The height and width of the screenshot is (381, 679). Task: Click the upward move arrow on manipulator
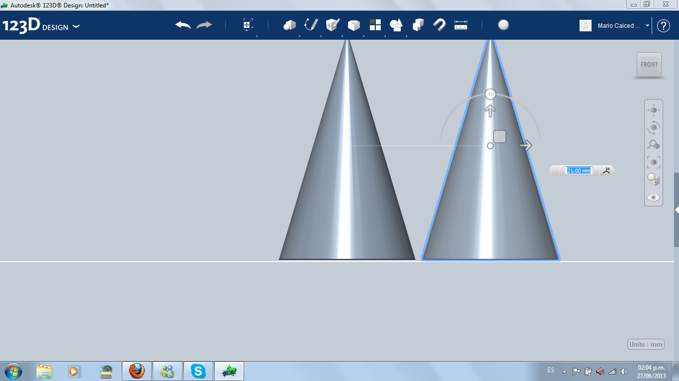pos(490,111)
